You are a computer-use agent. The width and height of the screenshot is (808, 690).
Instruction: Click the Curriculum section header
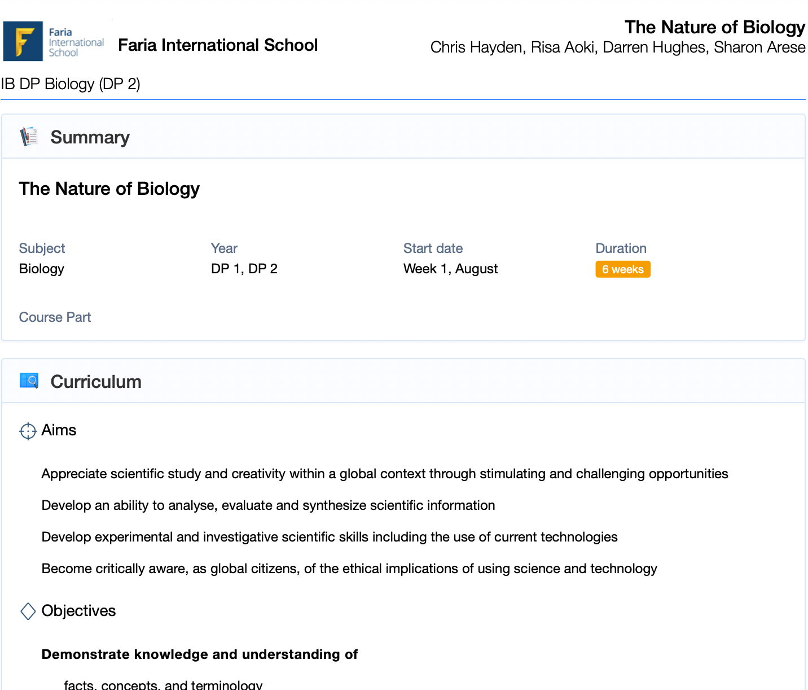(x=96, y=382)
